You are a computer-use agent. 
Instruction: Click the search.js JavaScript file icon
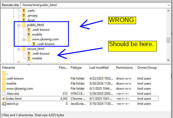pyautogui.click(x=3, y=104)
